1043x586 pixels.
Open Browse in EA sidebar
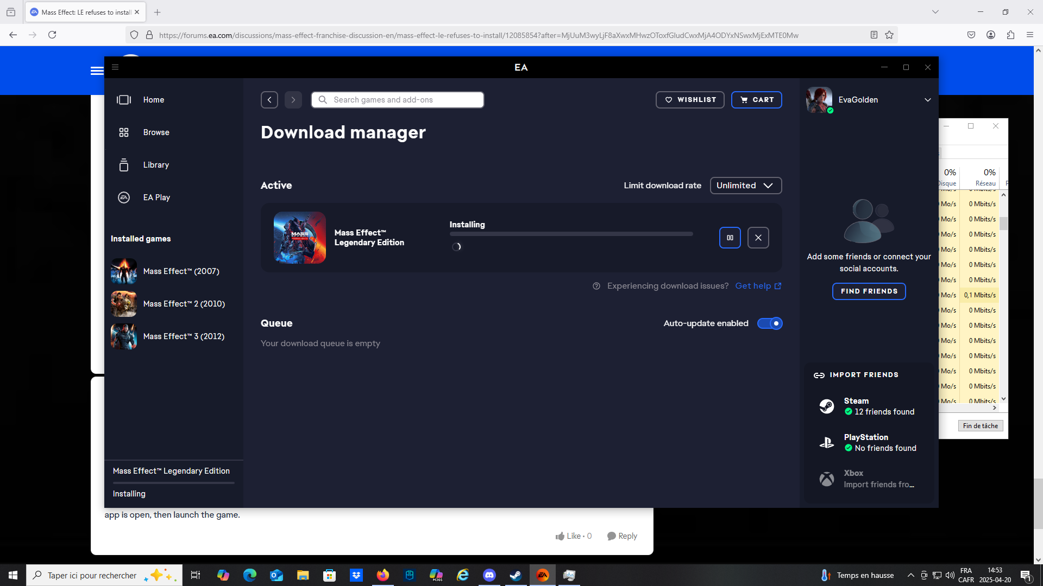click(156, 132)
